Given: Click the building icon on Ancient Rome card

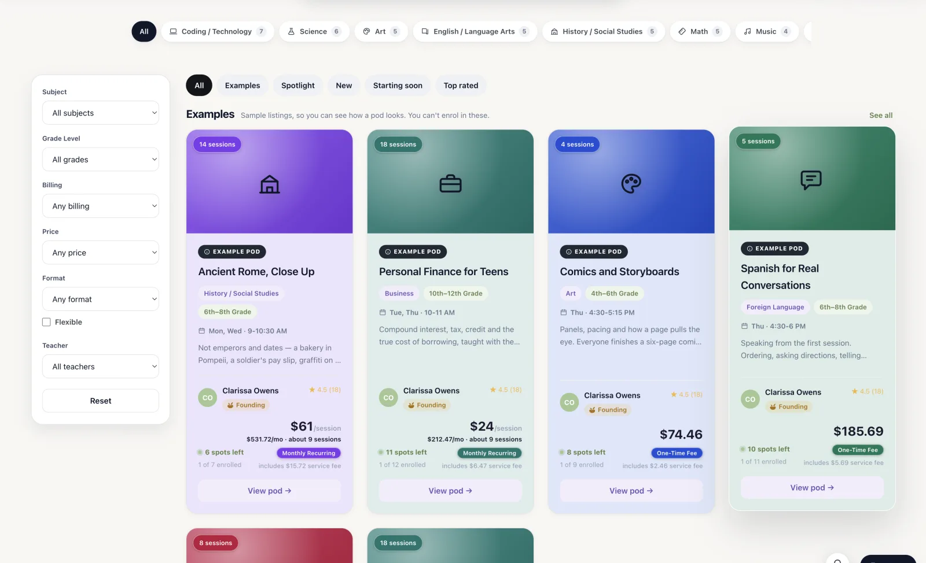Looking at the screenshot, I should (x=270, y=184).
